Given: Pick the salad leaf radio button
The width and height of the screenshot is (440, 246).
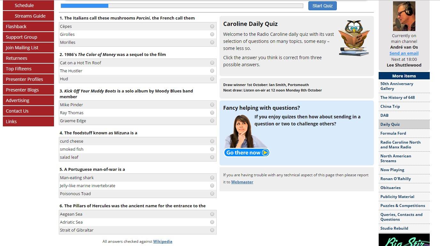Looking at the screenshot, I should (x=212, y=157).
